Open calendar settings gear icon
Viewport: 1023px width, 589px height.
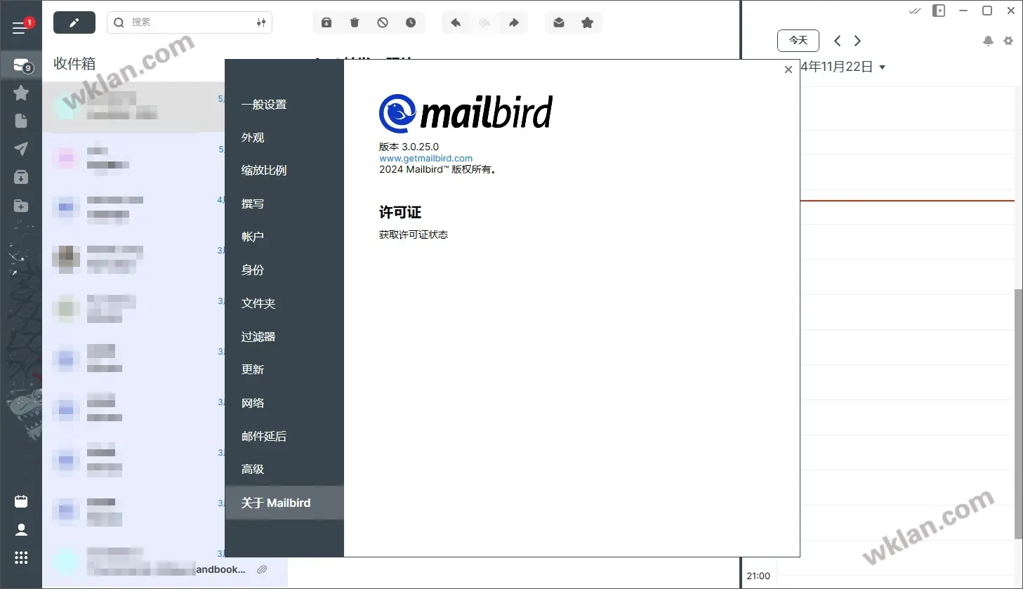click(x=1008, y=41)
